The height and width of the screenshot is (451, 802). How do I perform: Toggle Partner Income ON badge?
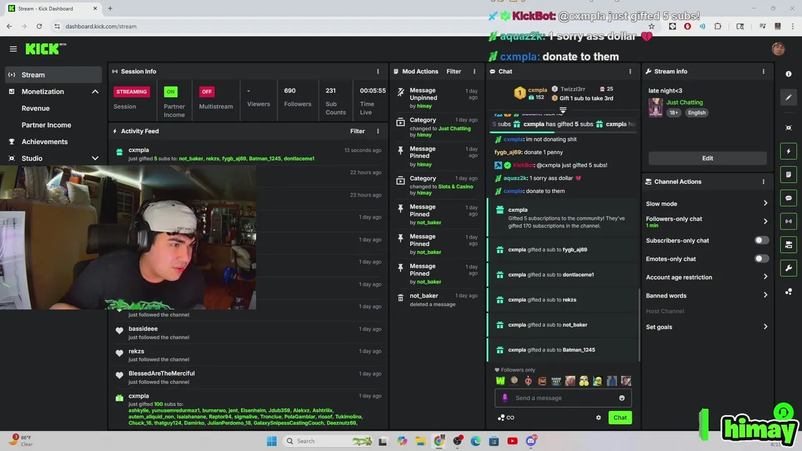click(x=170, y=91)
